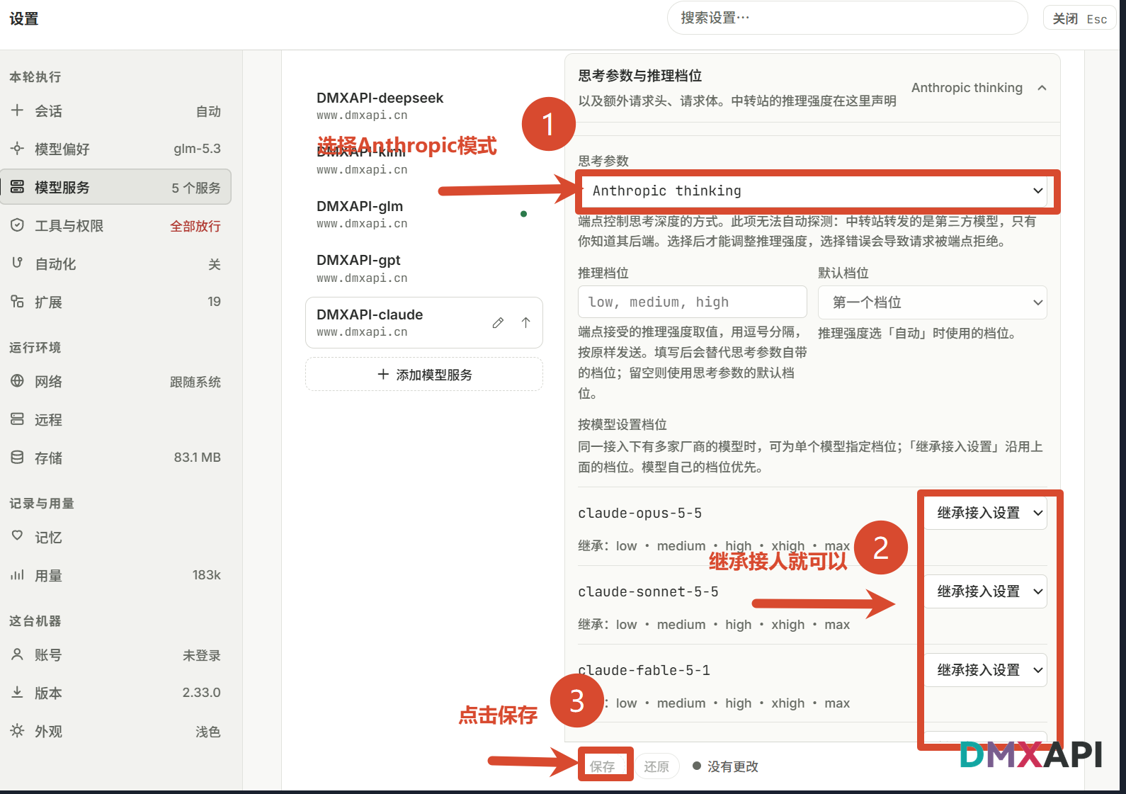Open claude-sonnet-5-5 继承接入设置 dropdown
This screenshot has height=794, width=1126.
point(986,591)
